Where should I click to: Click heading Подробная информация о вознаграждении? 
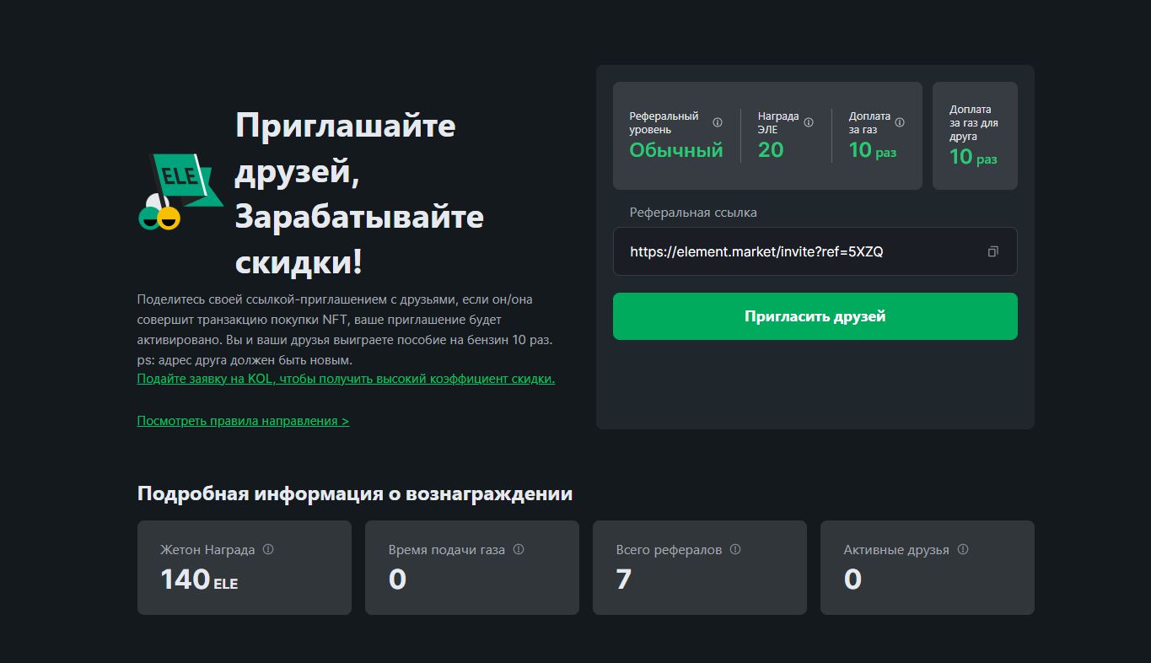pyautogui.click(x=355, y=493)
